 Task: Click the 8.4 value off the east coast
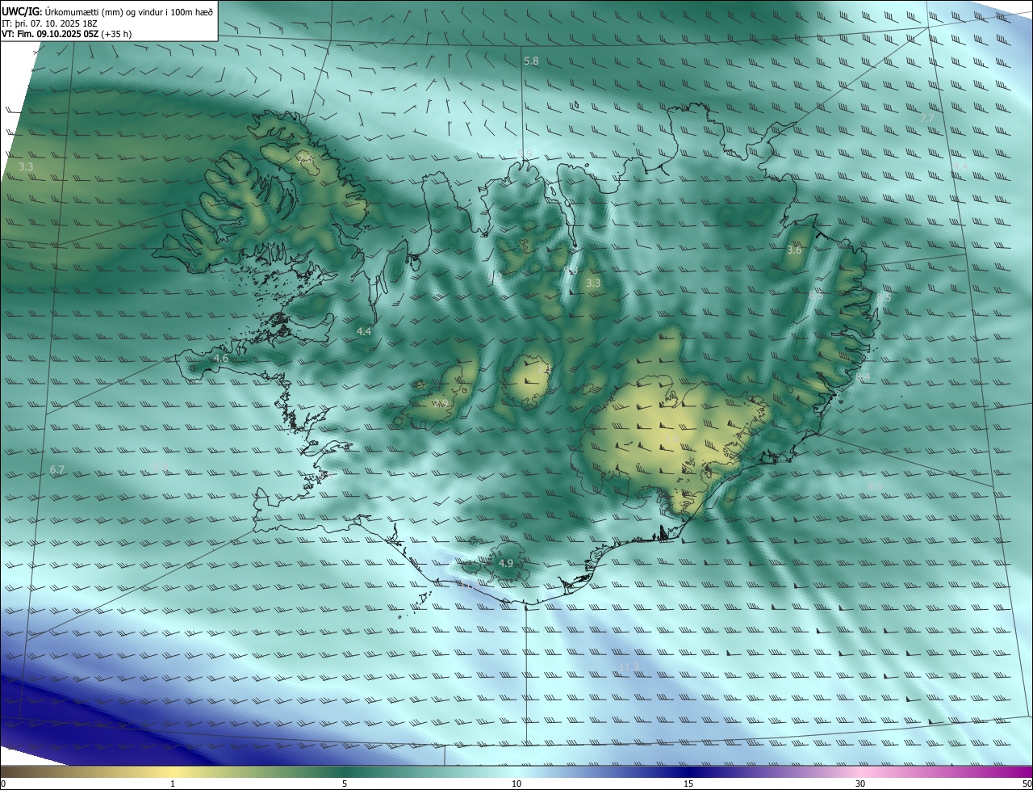coord(863,377)
